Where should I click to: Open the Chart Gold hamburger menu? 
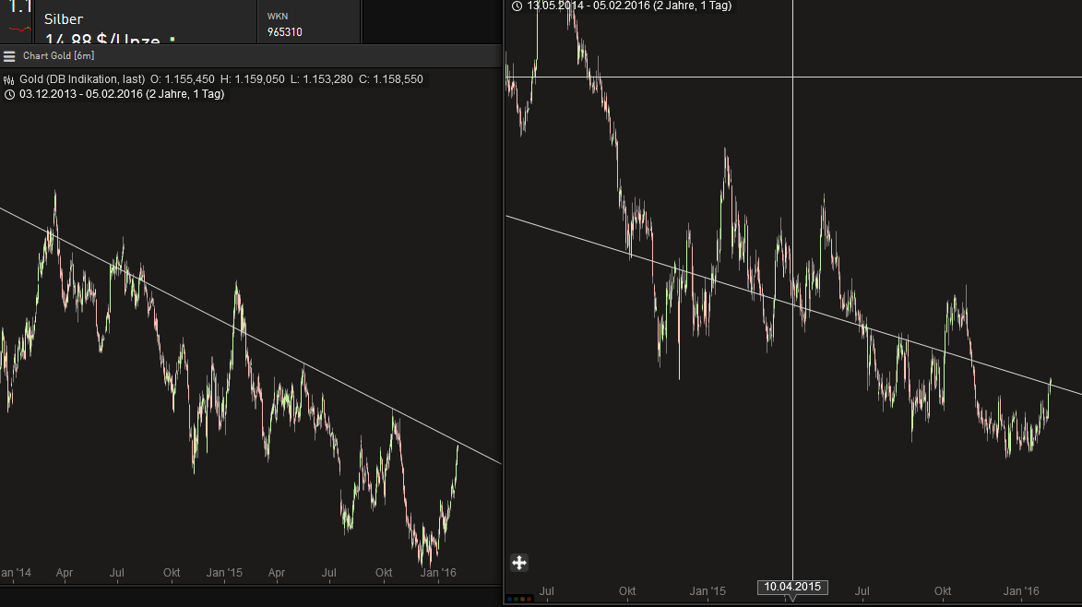click(8, 55)
